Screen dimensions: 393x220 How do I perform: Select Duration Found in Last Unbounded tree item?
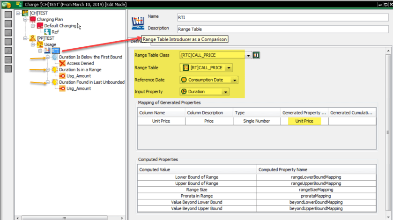tap(91, 82)
